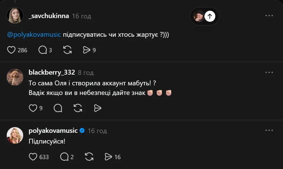
Task: Repost blackberry_332's comment
Action: click(x=78, y=108)
